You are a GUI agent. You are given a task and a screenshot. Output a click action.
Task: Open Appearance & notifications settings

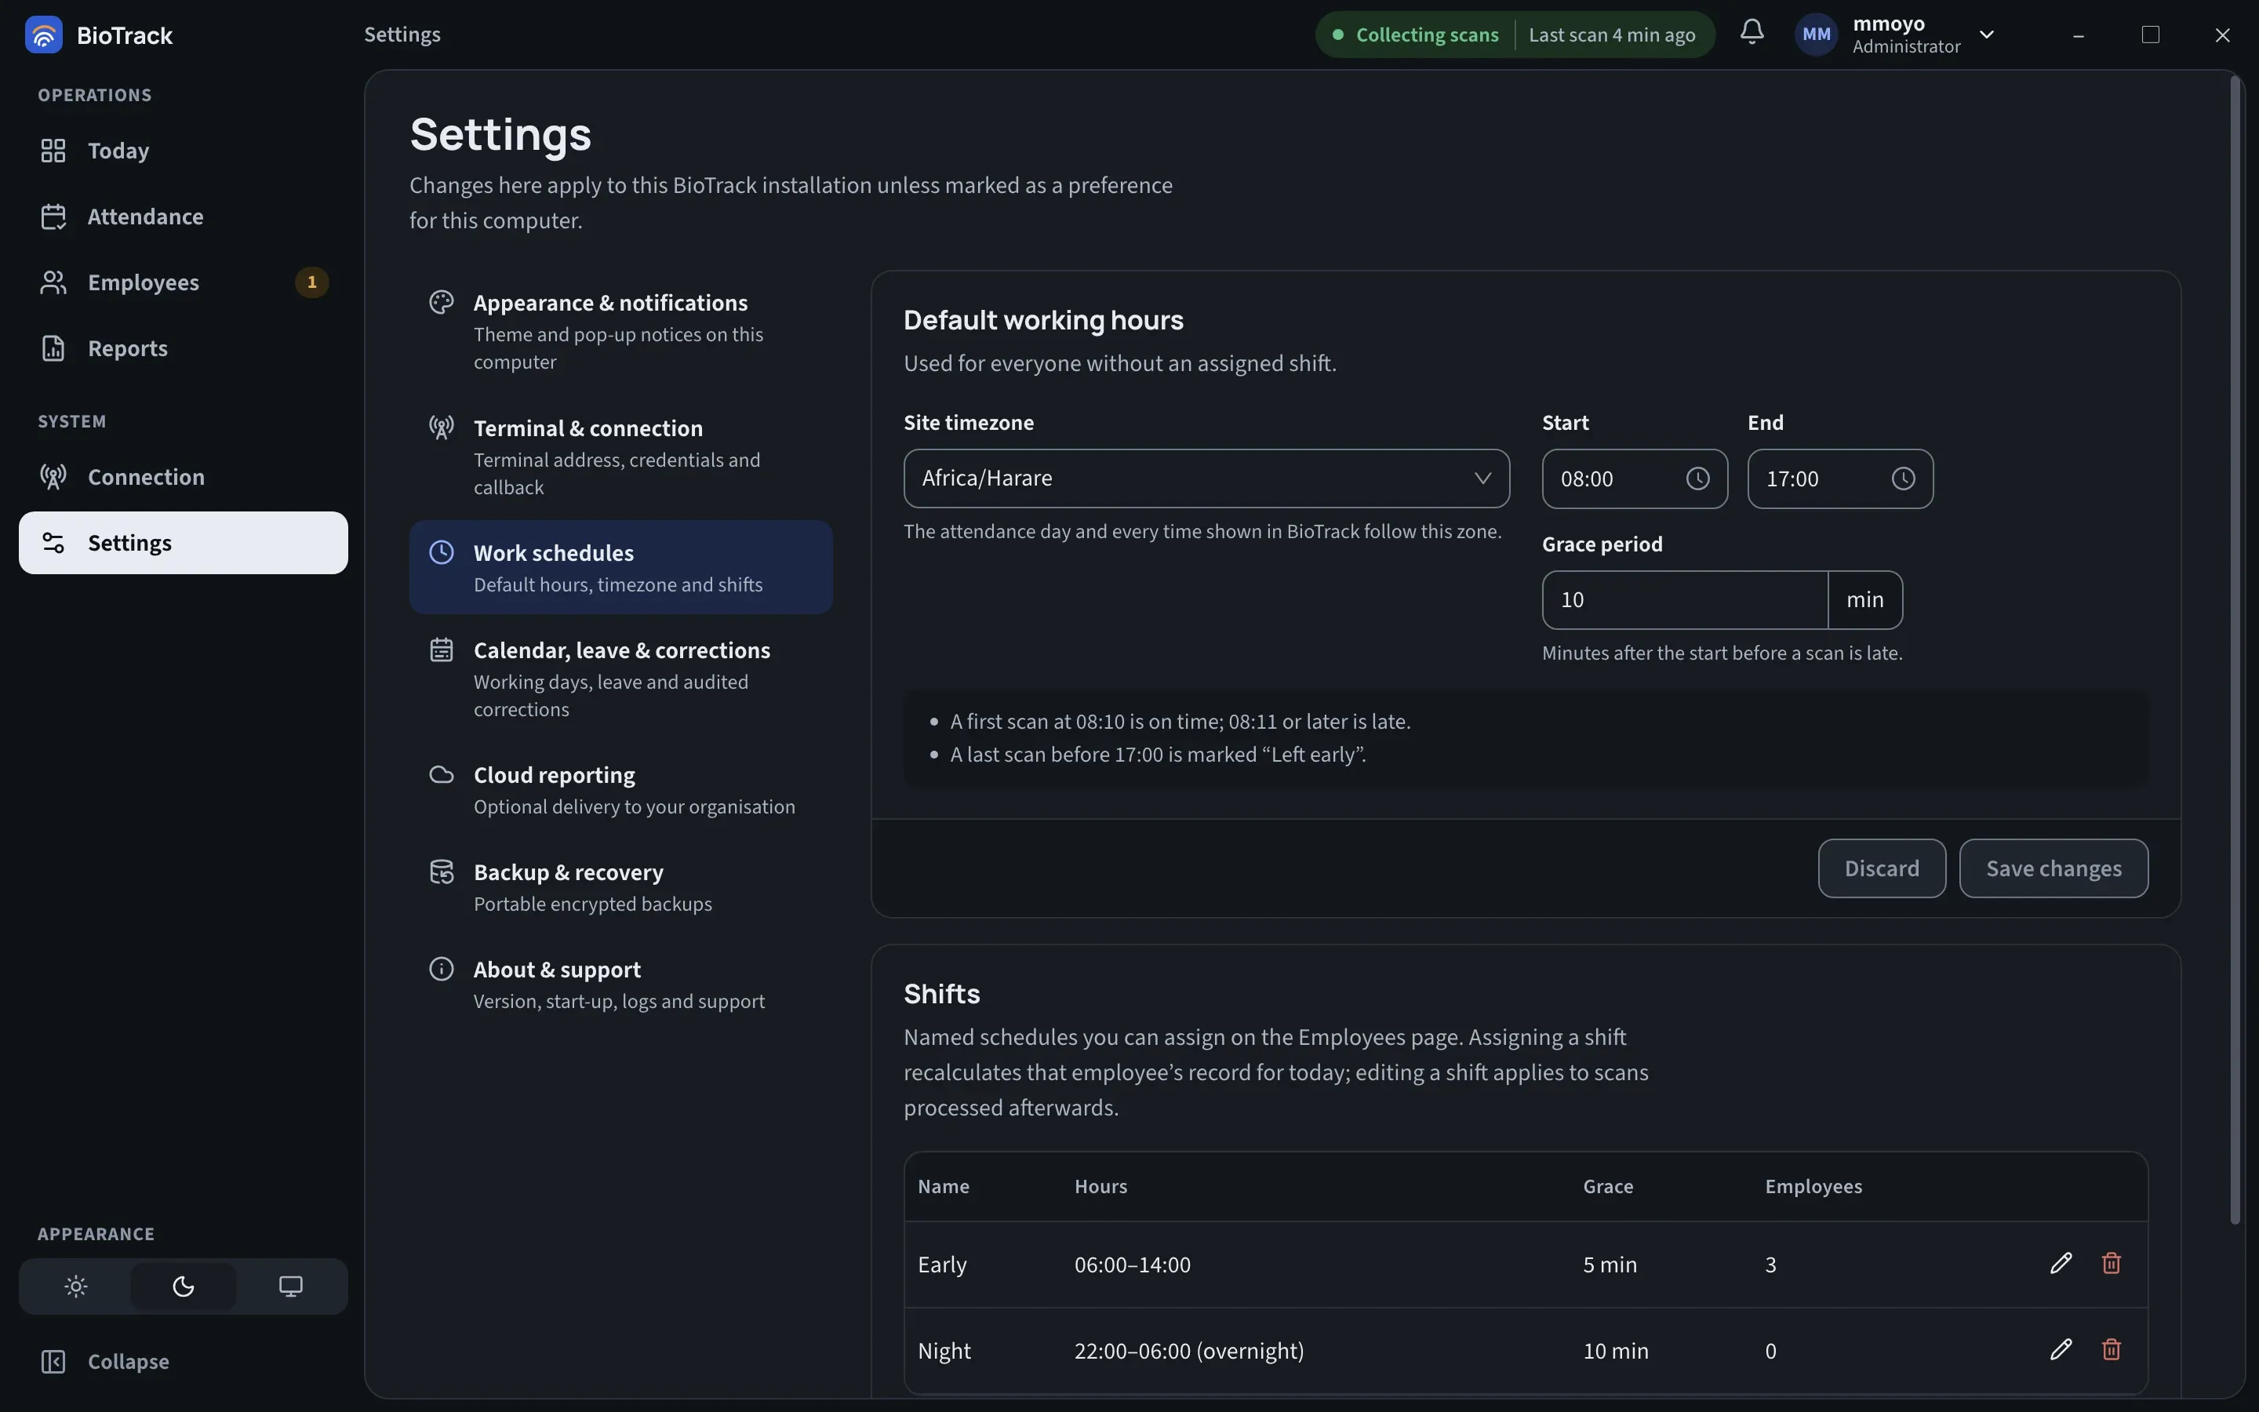(620, 332)
